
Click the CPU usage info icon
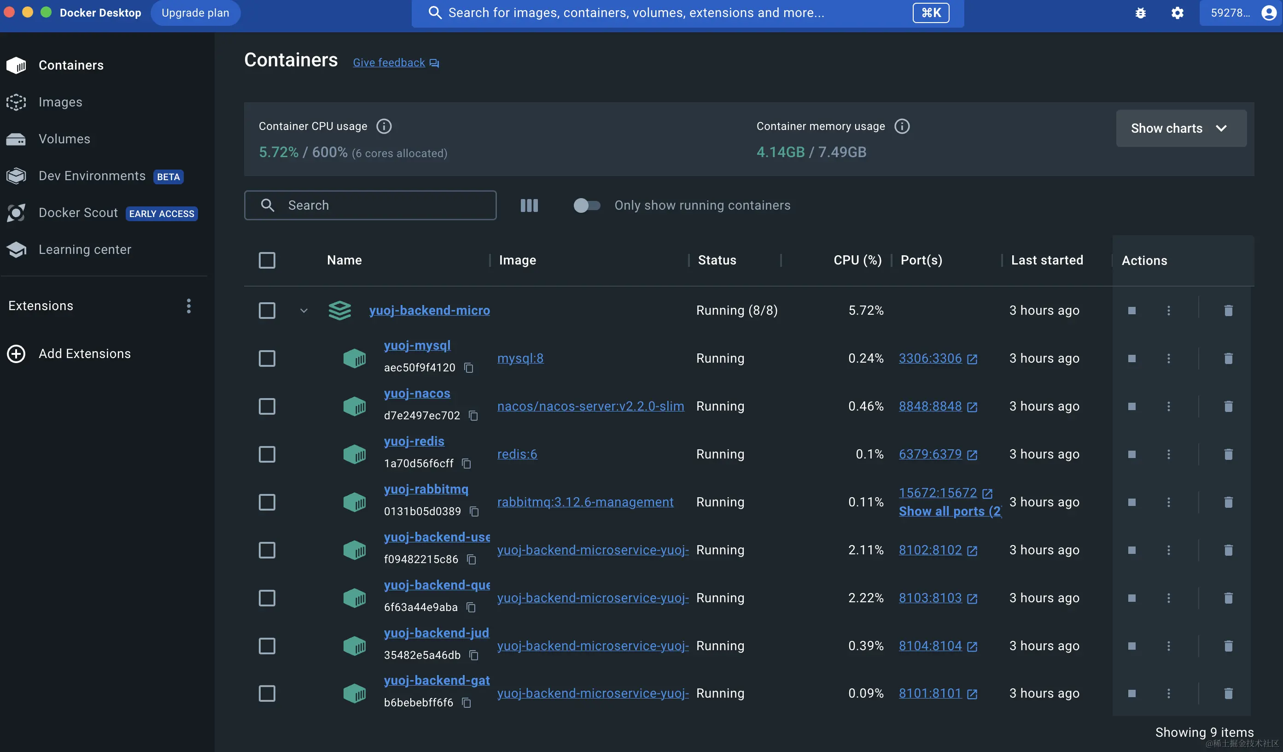pyautogui.click(x=384, y=126)
